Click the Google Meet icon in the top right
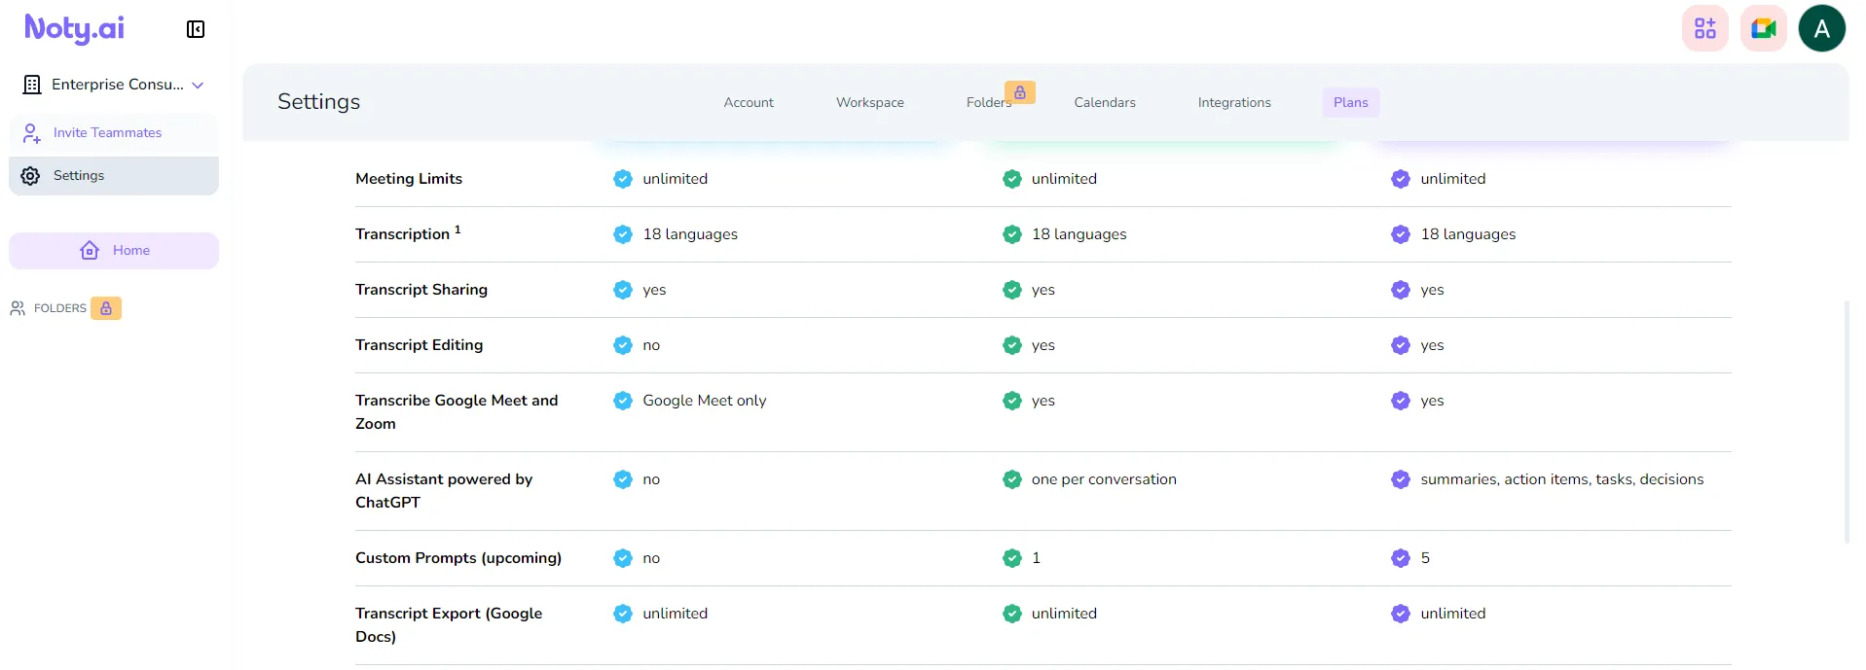Viewport: 1866px width, 670px height. (x=1764, y=28)
